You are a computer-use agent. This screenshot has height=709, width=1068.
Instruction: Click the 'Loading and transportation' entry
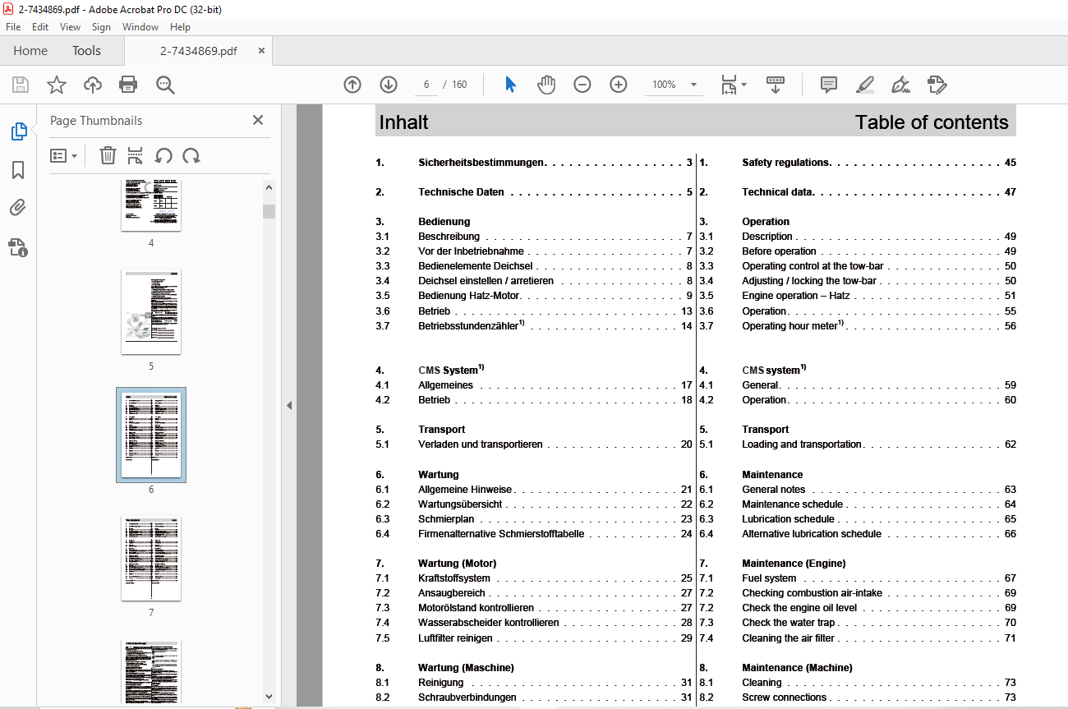tap(802, 444)
